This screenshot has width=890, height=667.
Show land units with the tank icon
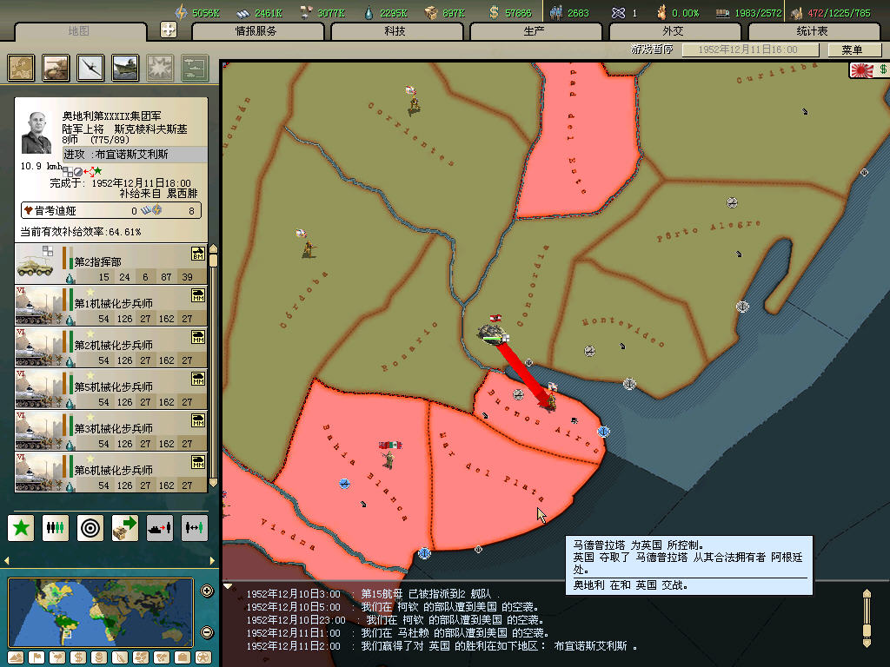[x=56, y=68]
